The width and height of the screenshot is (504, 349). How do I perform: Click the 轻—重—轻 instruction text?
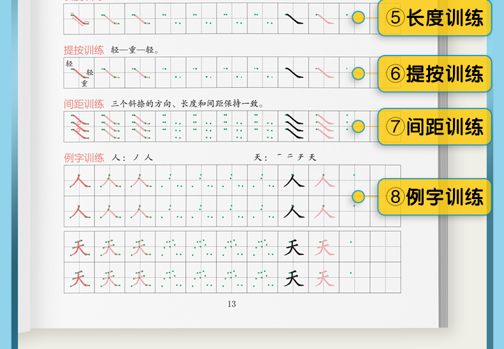point(135,50)
